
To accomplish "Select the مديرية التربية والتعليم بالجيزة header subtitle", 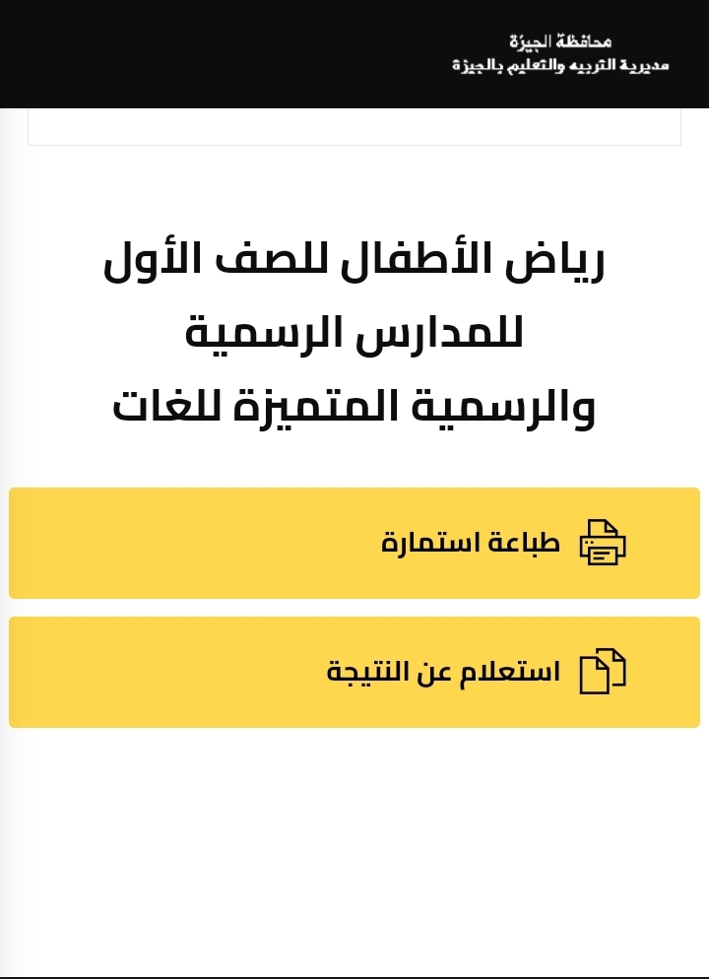I will coord(560,65).
